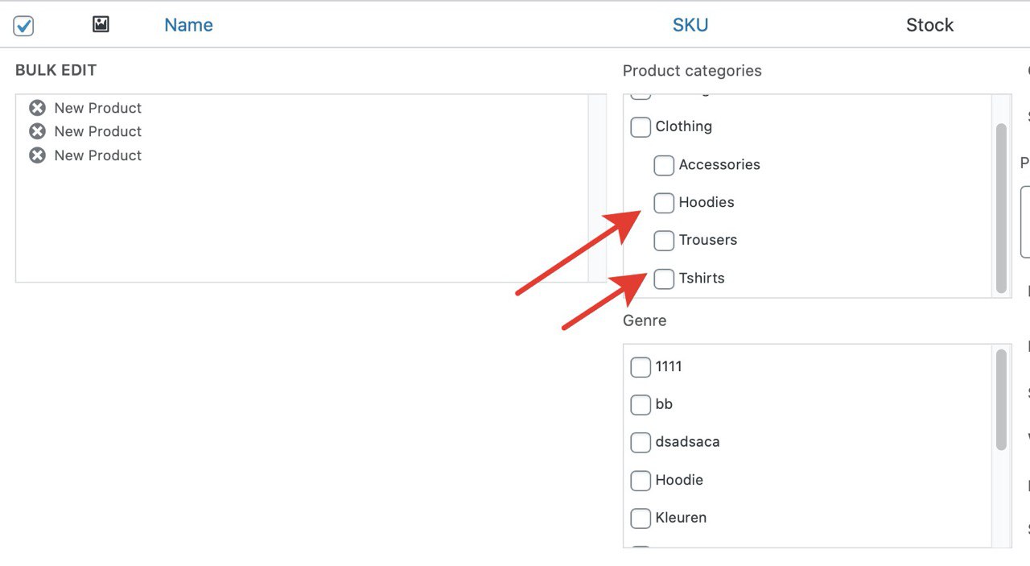Check the bb genre checkbox
The height and width of the screenshot is (566, 1030).
(641, 405)
